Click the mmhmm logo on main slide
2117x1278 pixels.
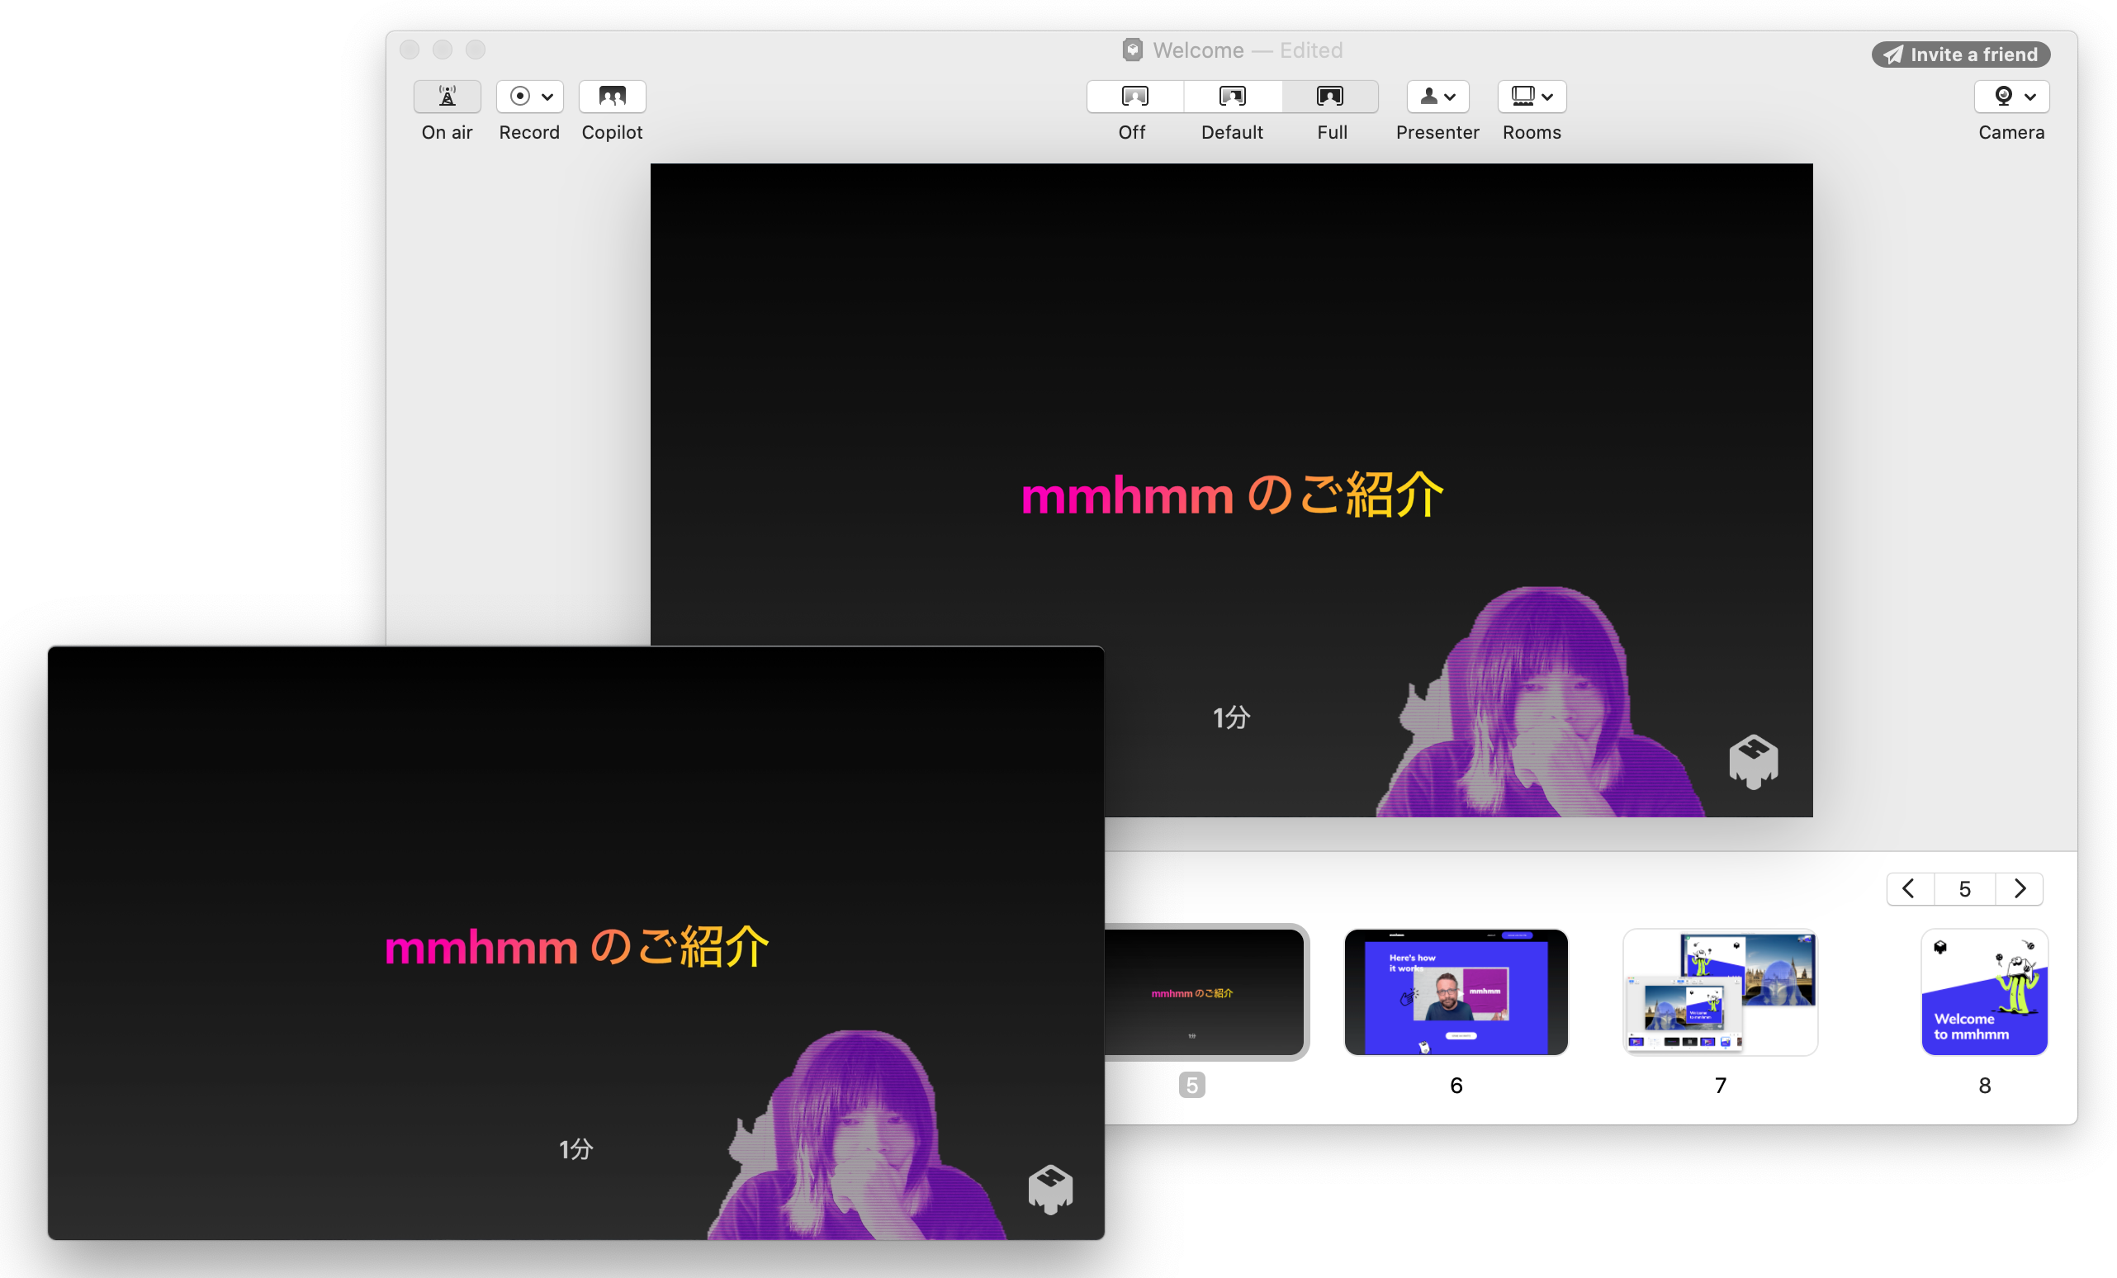[x=1753, y=761]
